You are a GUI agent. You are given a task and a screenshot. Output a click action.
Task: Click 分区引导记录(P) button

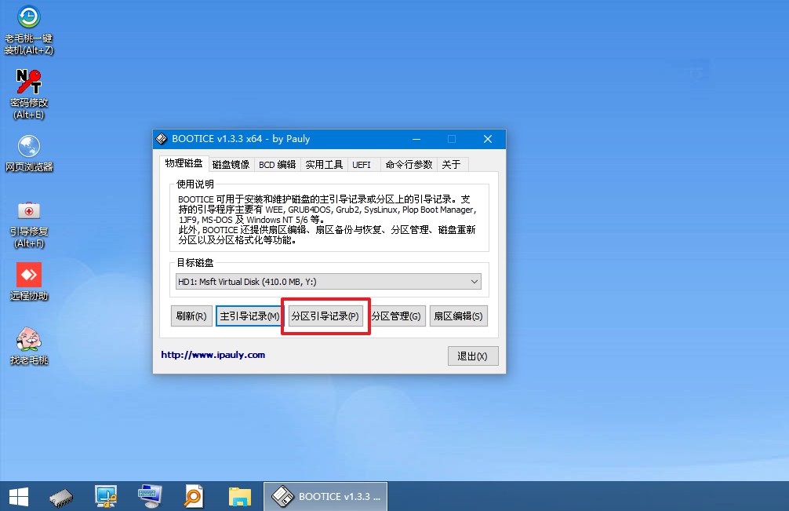pos(325,316)
